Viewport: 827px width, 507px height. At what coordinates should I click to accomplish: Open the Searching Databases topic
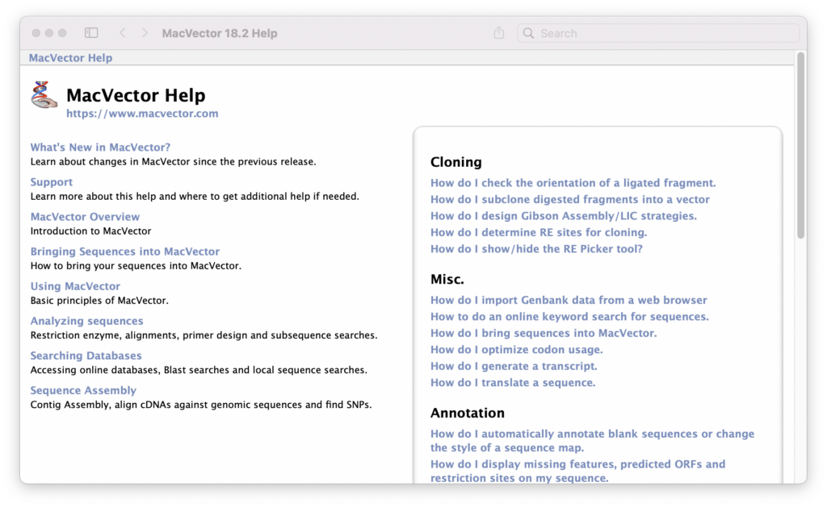click(x=86, y=355)
